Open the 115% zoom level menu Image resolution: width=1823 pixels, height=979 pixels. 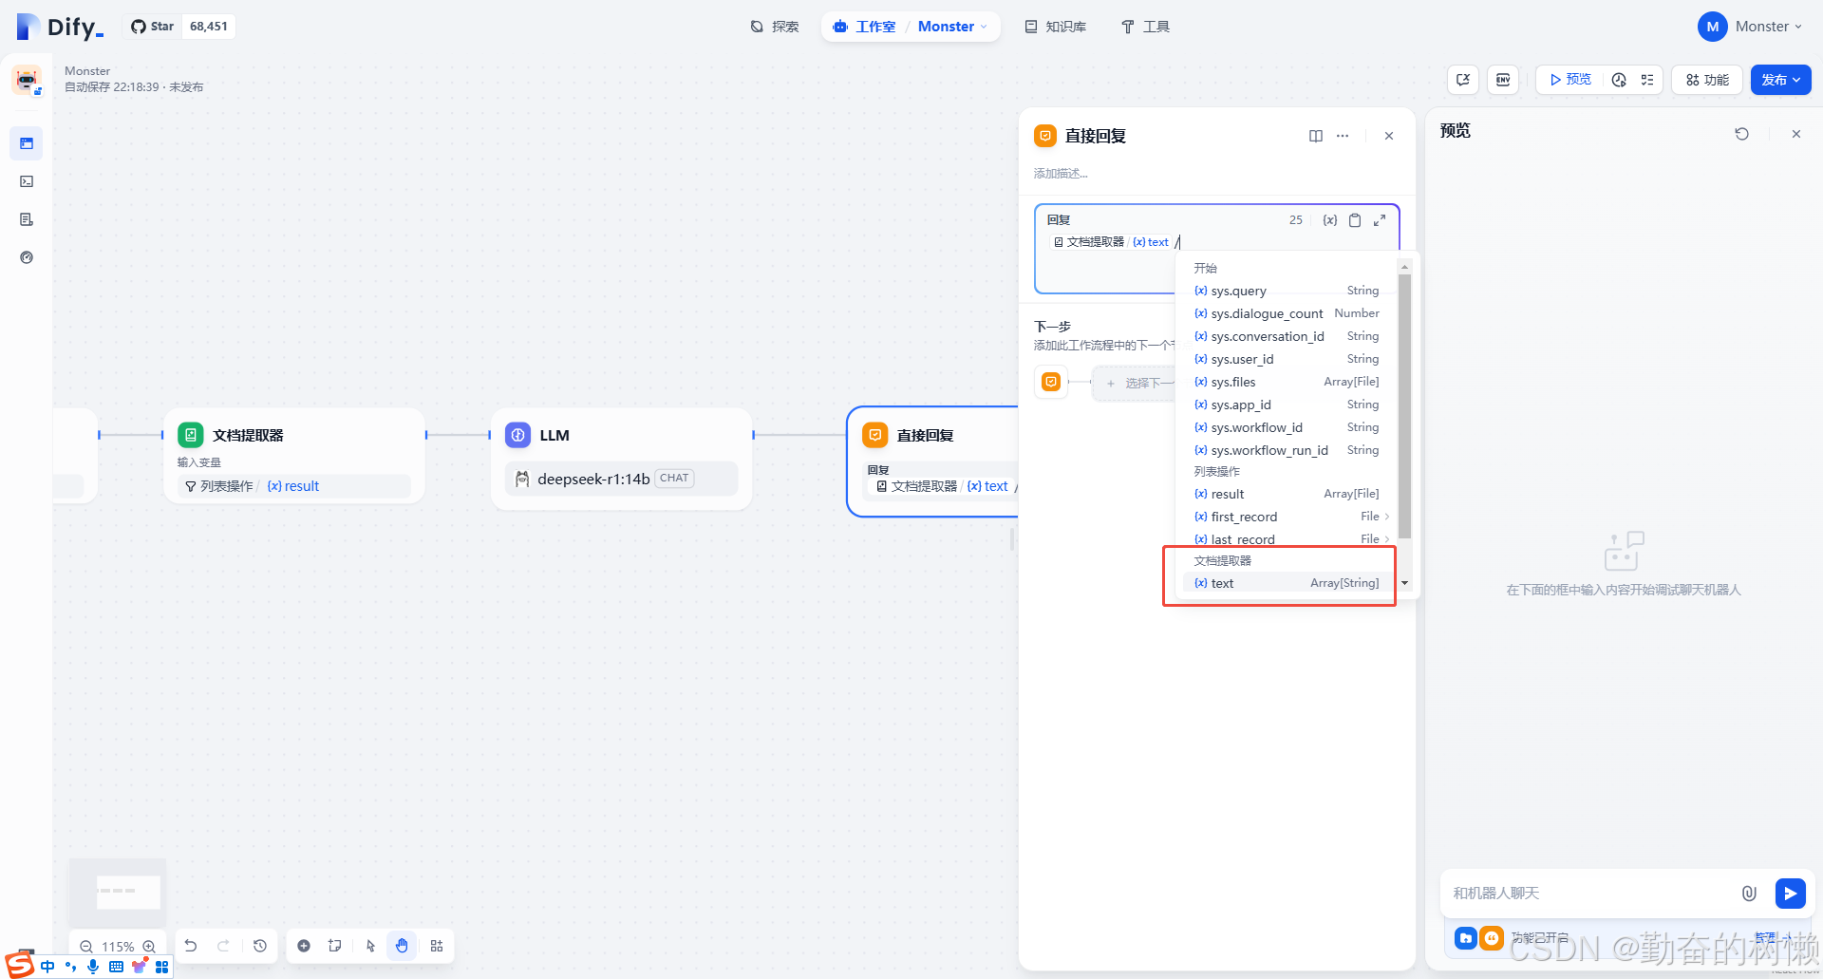(x=118, y=947)
